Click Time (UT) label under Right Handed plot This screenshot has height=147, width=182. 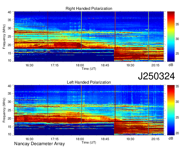point(89,69)
